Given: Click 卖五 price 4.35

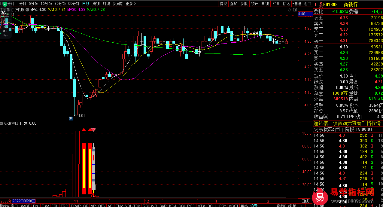Looking at the screenshot, I should tap(344, 18).
